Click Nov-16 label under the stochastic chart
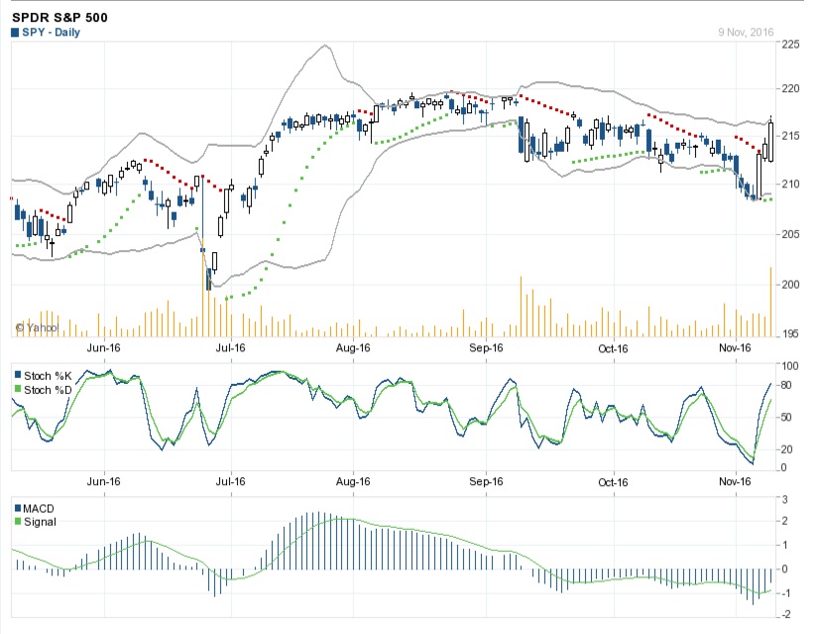 click(x=735, y=481)
